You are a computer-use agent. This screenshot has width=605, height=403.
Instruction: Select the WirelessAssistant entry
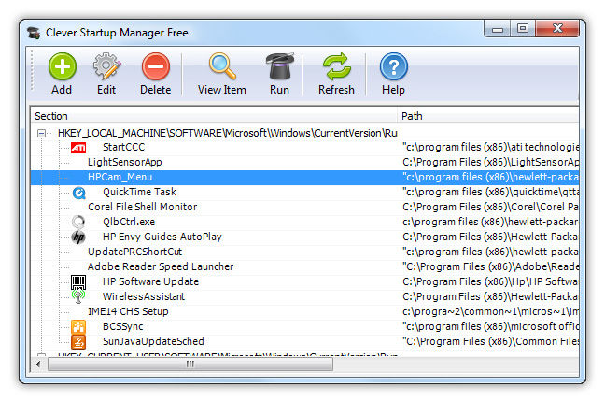pos(144,296)
